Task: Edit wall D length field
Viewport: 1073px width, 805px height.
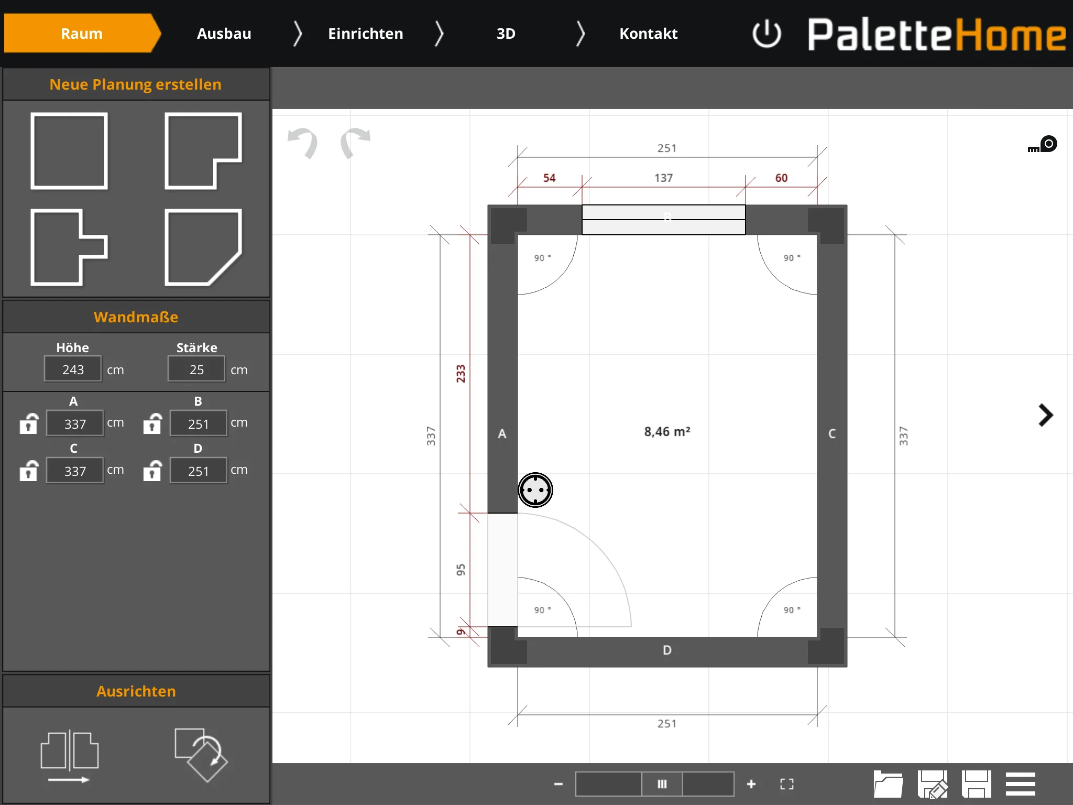Action: click(x=199, y=471)
